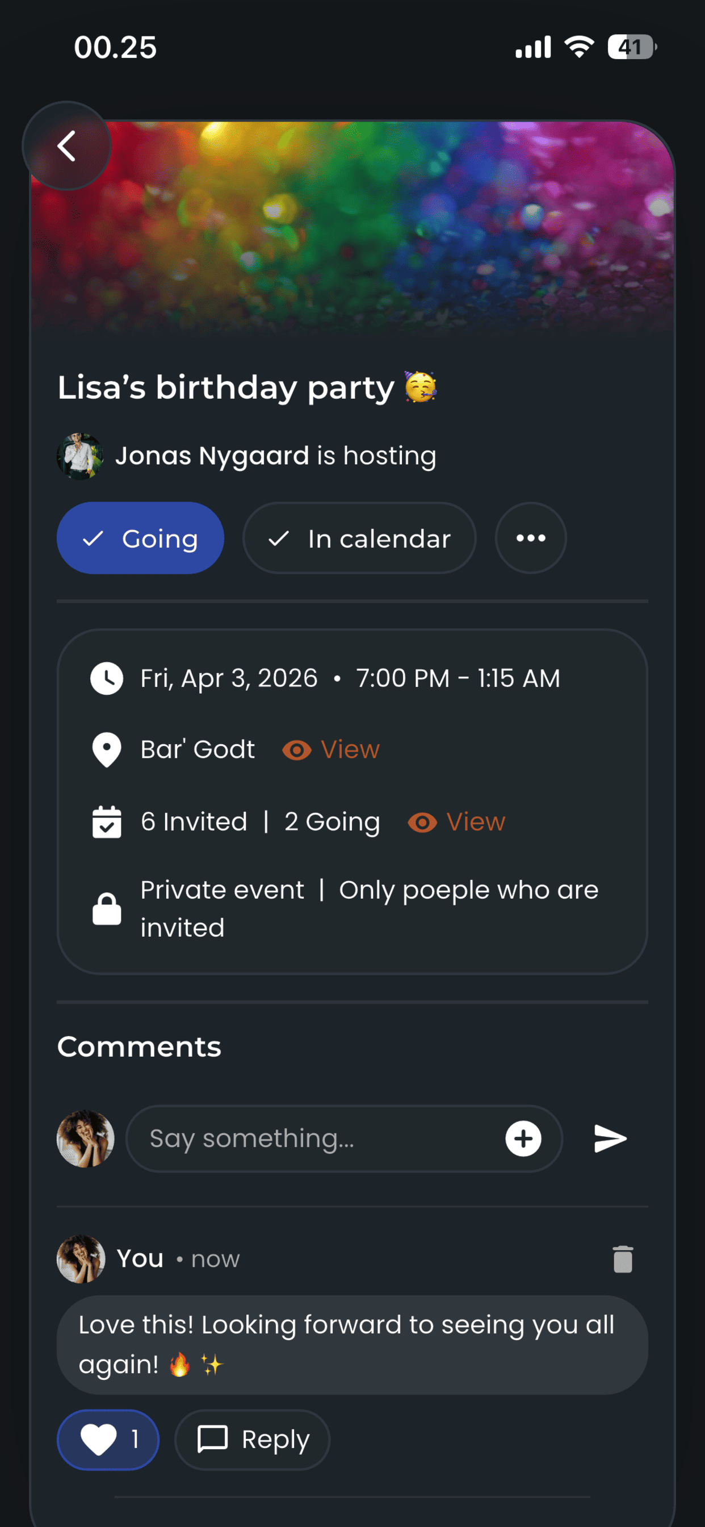
Task: Toggle the In calendar button
Action: (359, 537)
